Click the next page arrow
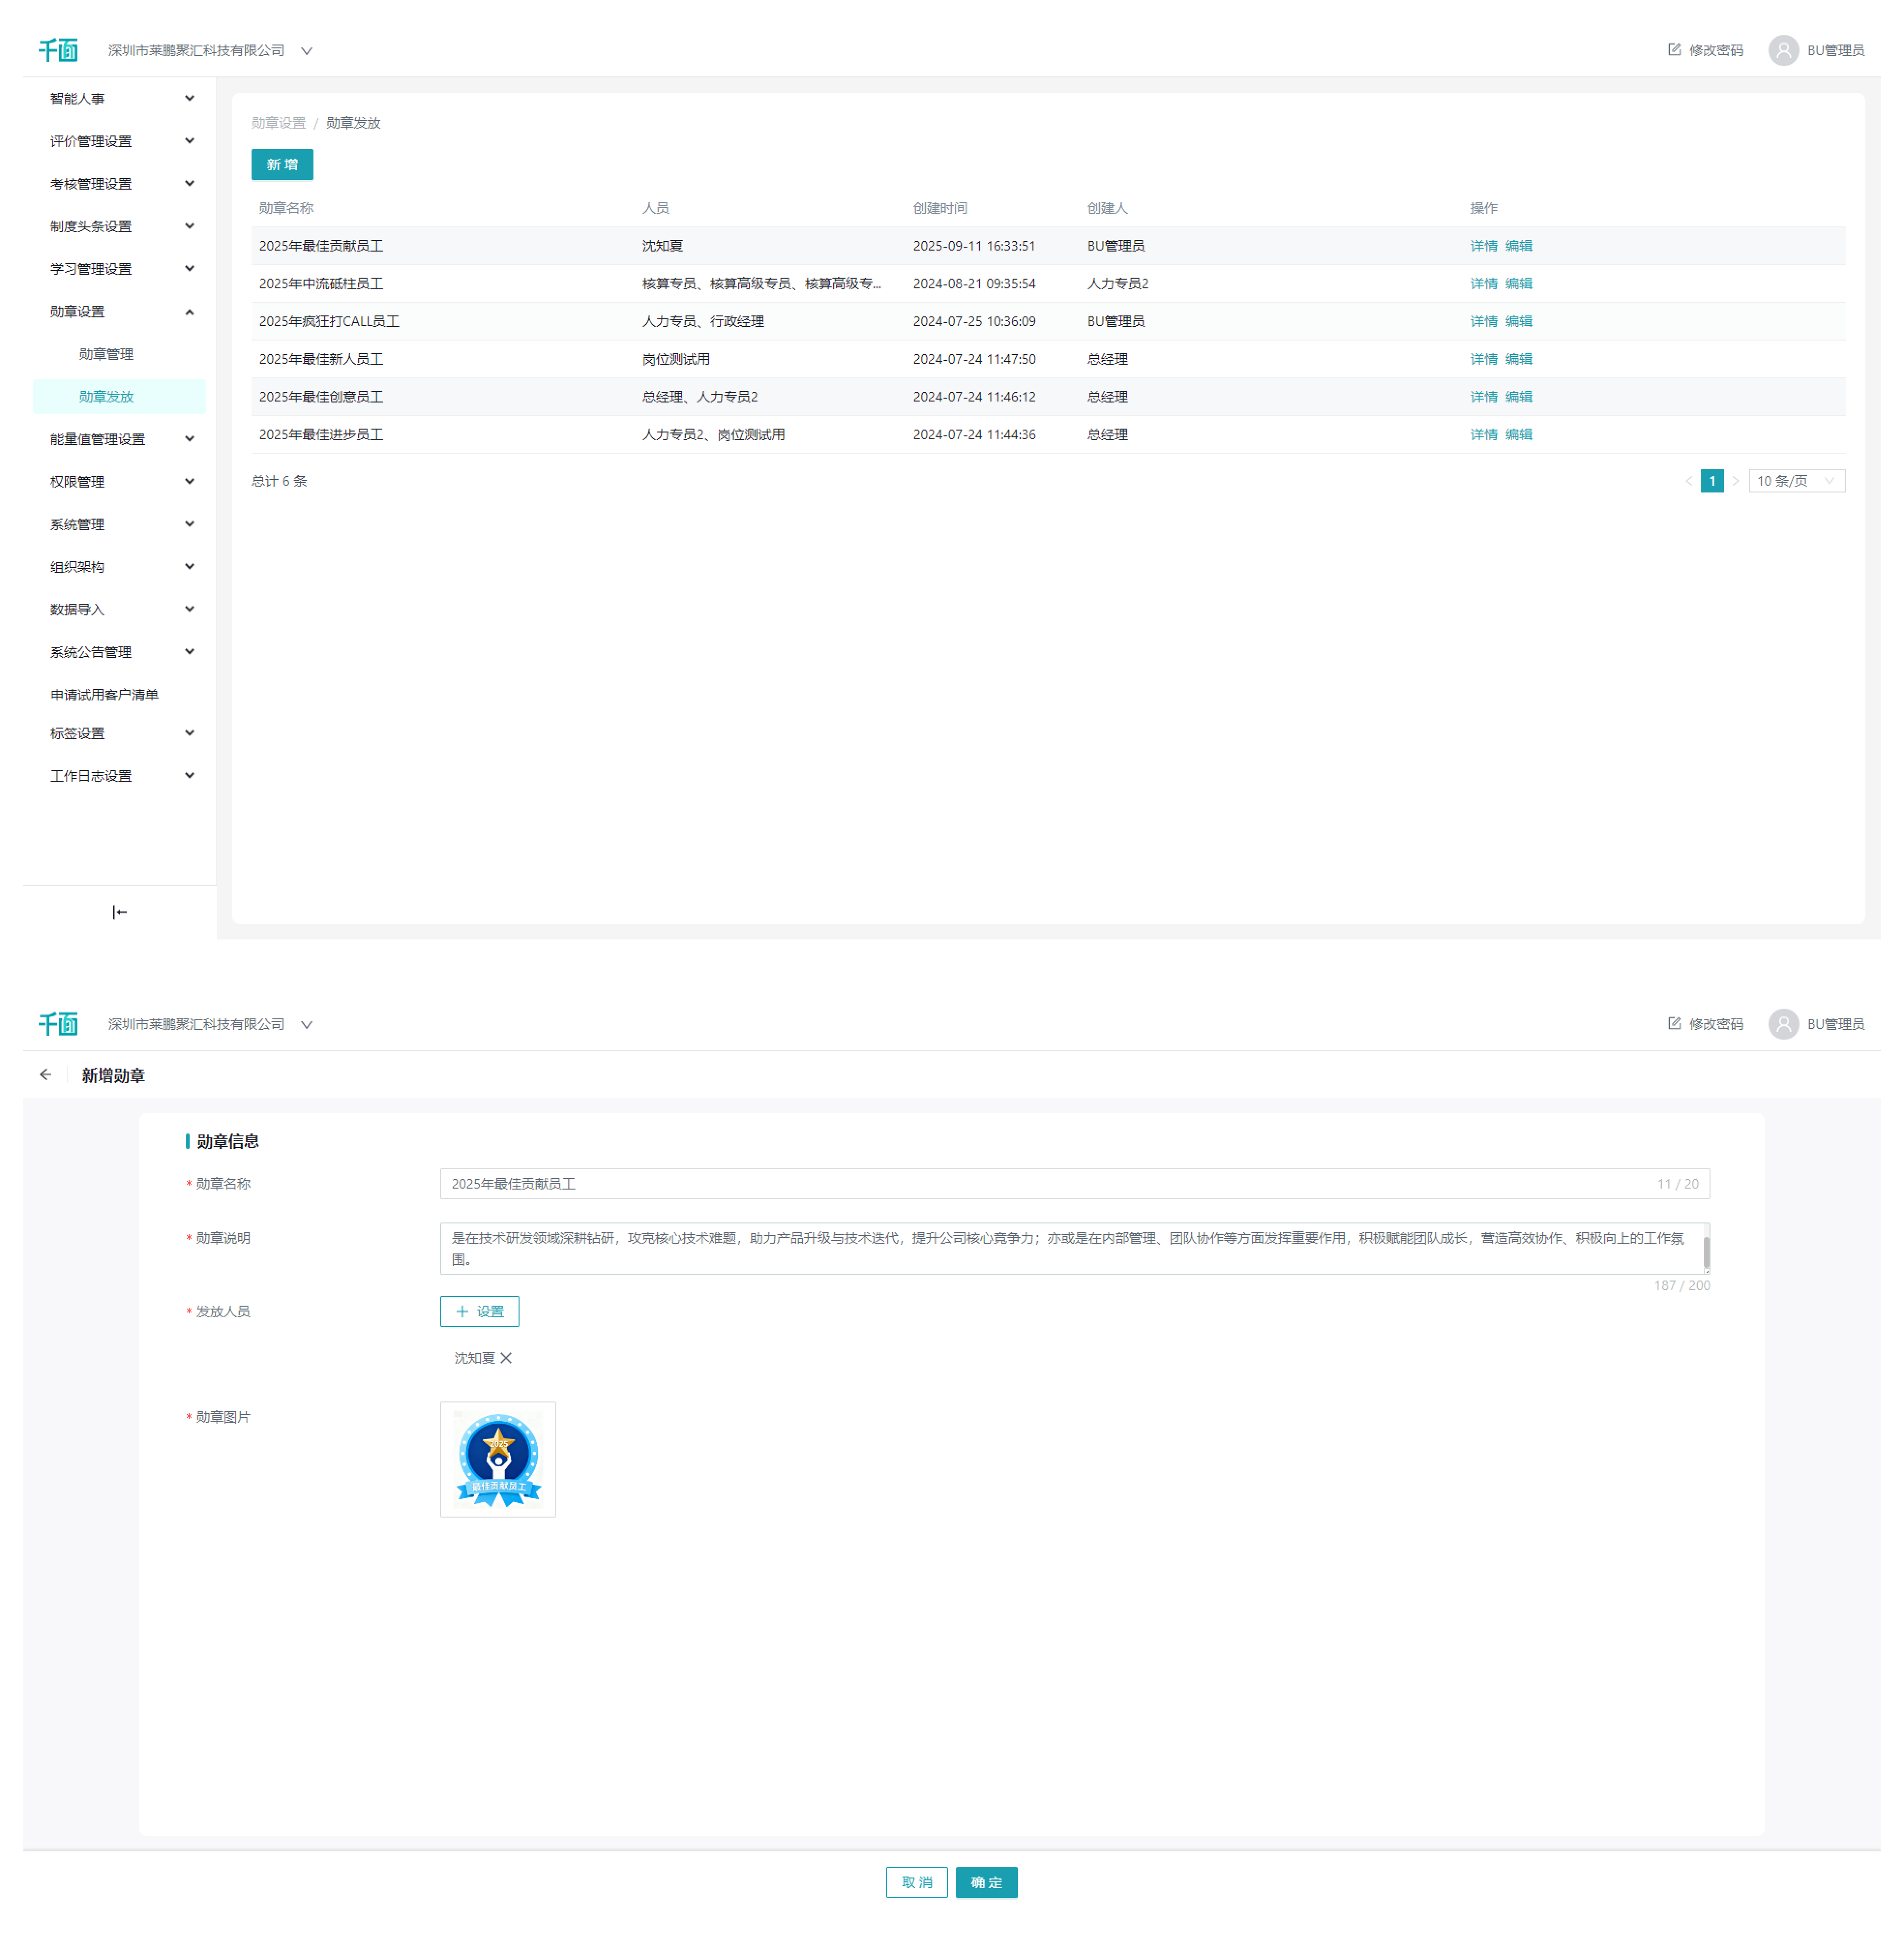1904x1937 pixels. pos(1736,481)
